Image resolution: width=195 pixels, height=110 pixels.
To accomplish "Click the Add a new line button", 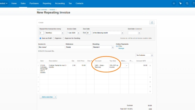I will [x=47, y=97].
